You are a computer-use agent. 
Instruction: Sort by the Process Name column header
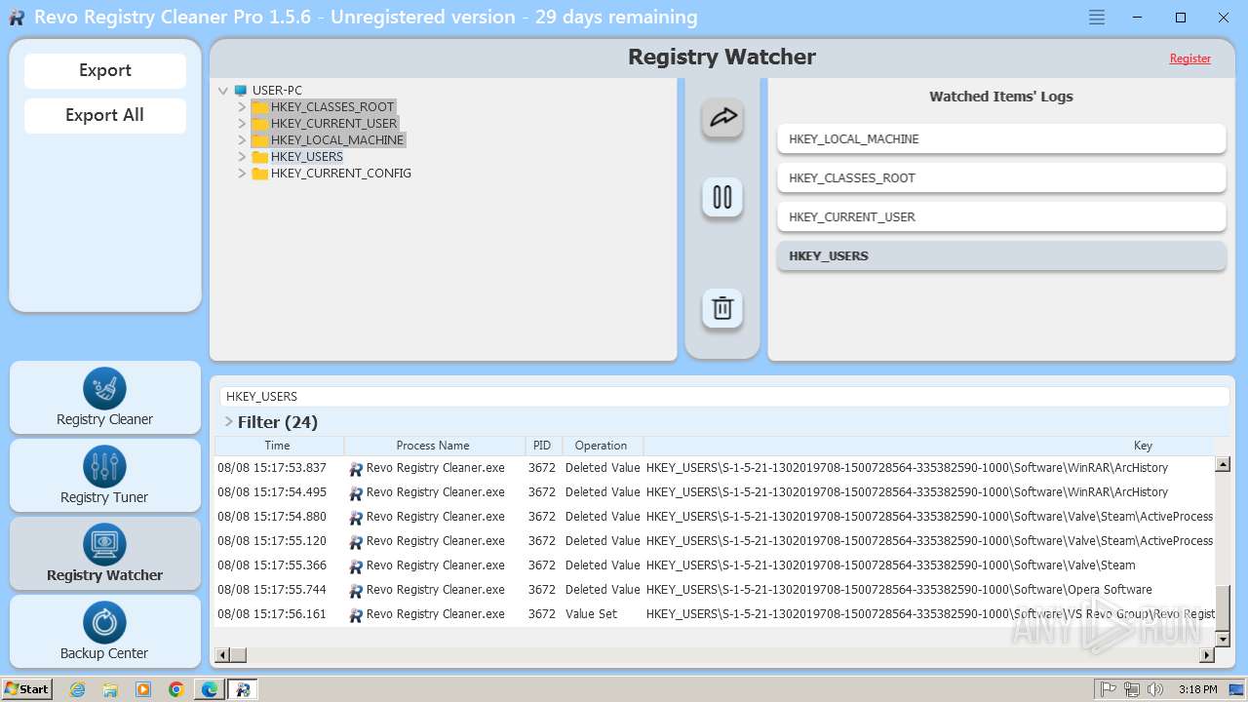point(434,446)
